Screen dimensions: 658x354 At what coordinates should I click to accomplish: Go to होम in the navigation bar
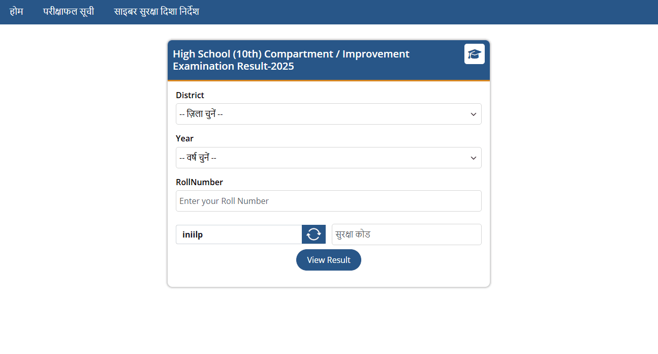(x=16, y=11)
